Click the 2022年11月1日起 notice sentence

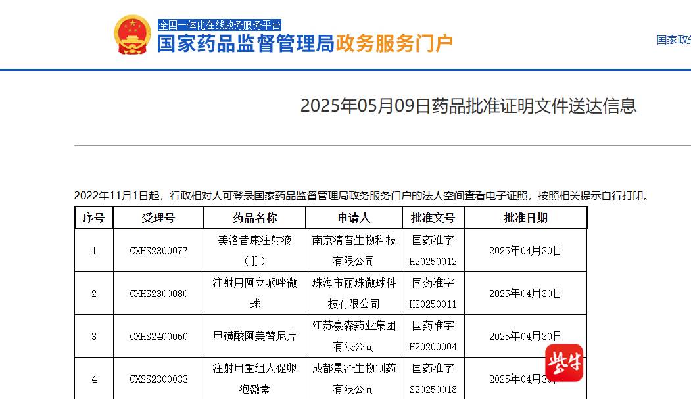pyautogui.click(x=362, y=195)
